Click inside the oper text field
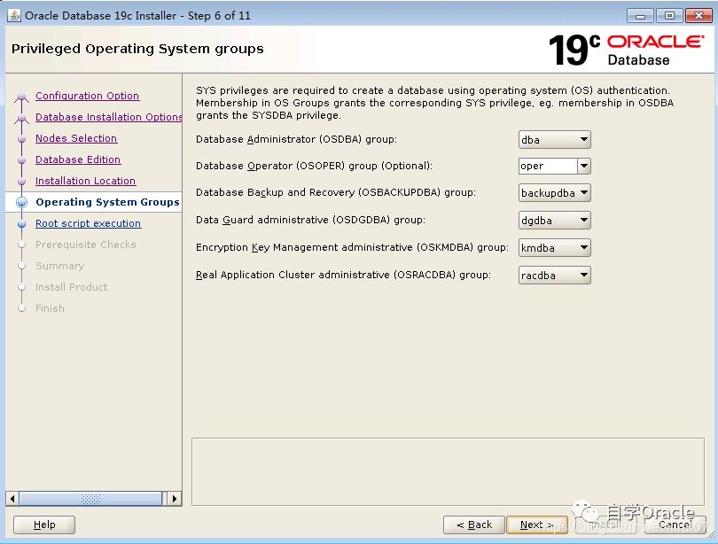 (547, 166)
